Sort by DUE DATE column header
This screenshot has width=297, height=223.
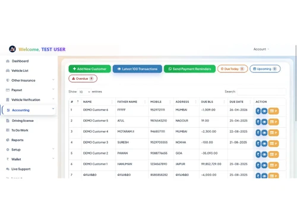[241, 102]
